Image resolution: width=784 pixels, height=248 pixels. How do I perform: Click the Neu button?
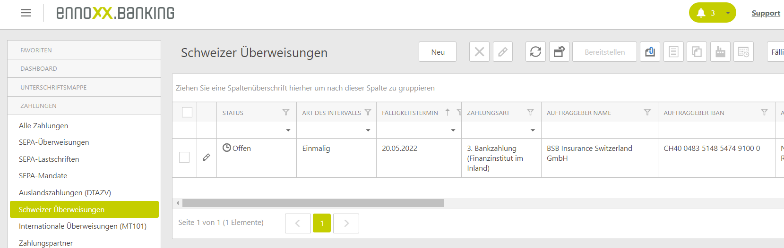pos(438,52)
